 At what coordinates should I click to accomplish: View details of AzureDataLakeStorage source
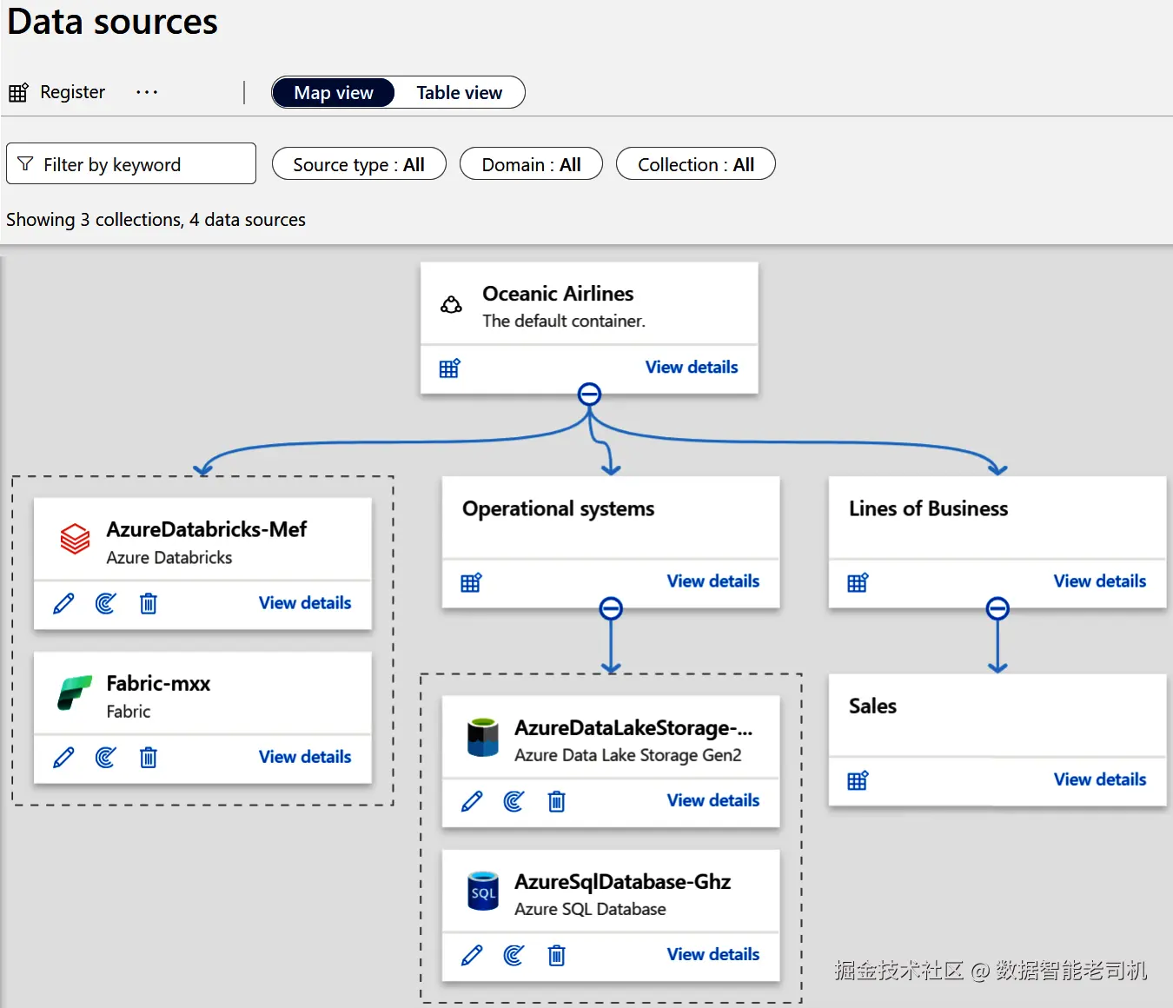(x=713, y=800)
